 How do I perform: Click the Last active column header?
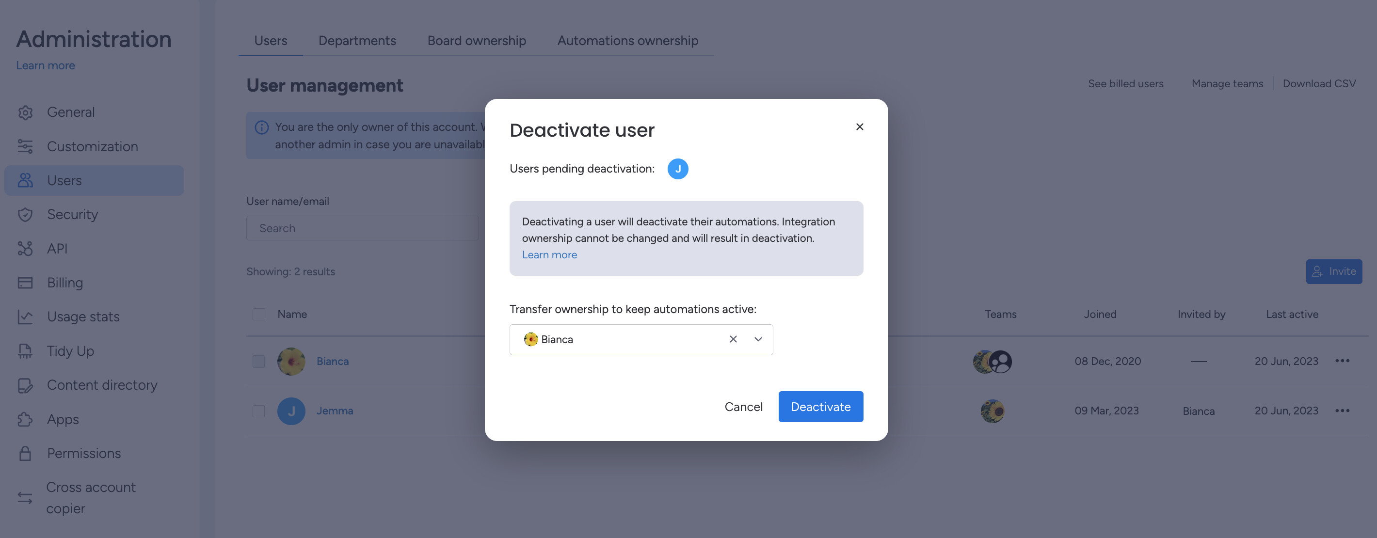point(1292,314)
